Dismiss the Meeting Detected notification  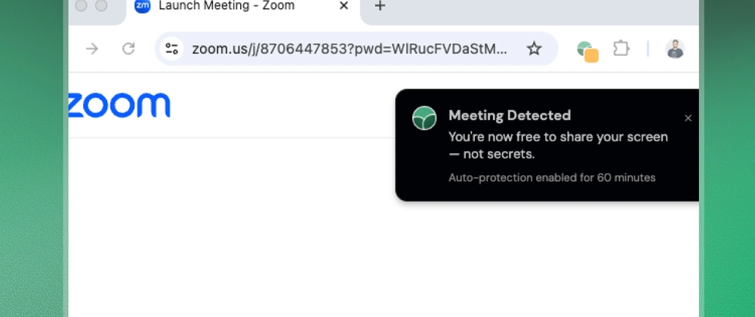(688, 118)
